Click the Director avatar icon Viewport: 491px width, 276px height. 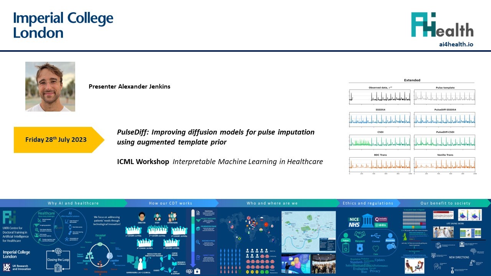pyautogui.click(x=142, y=217)
